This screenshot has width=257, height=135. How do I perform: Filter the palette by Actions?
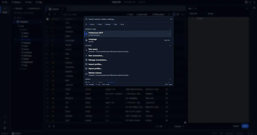click(x=92, y=24)
